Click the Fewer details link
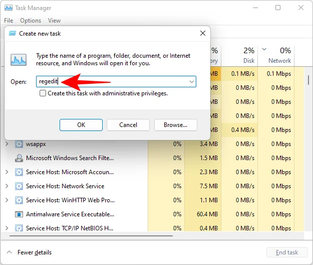 click(35, 252)
